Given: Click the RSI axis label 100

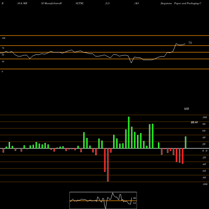Looking at the screenshot, I should tap(3, 38).
